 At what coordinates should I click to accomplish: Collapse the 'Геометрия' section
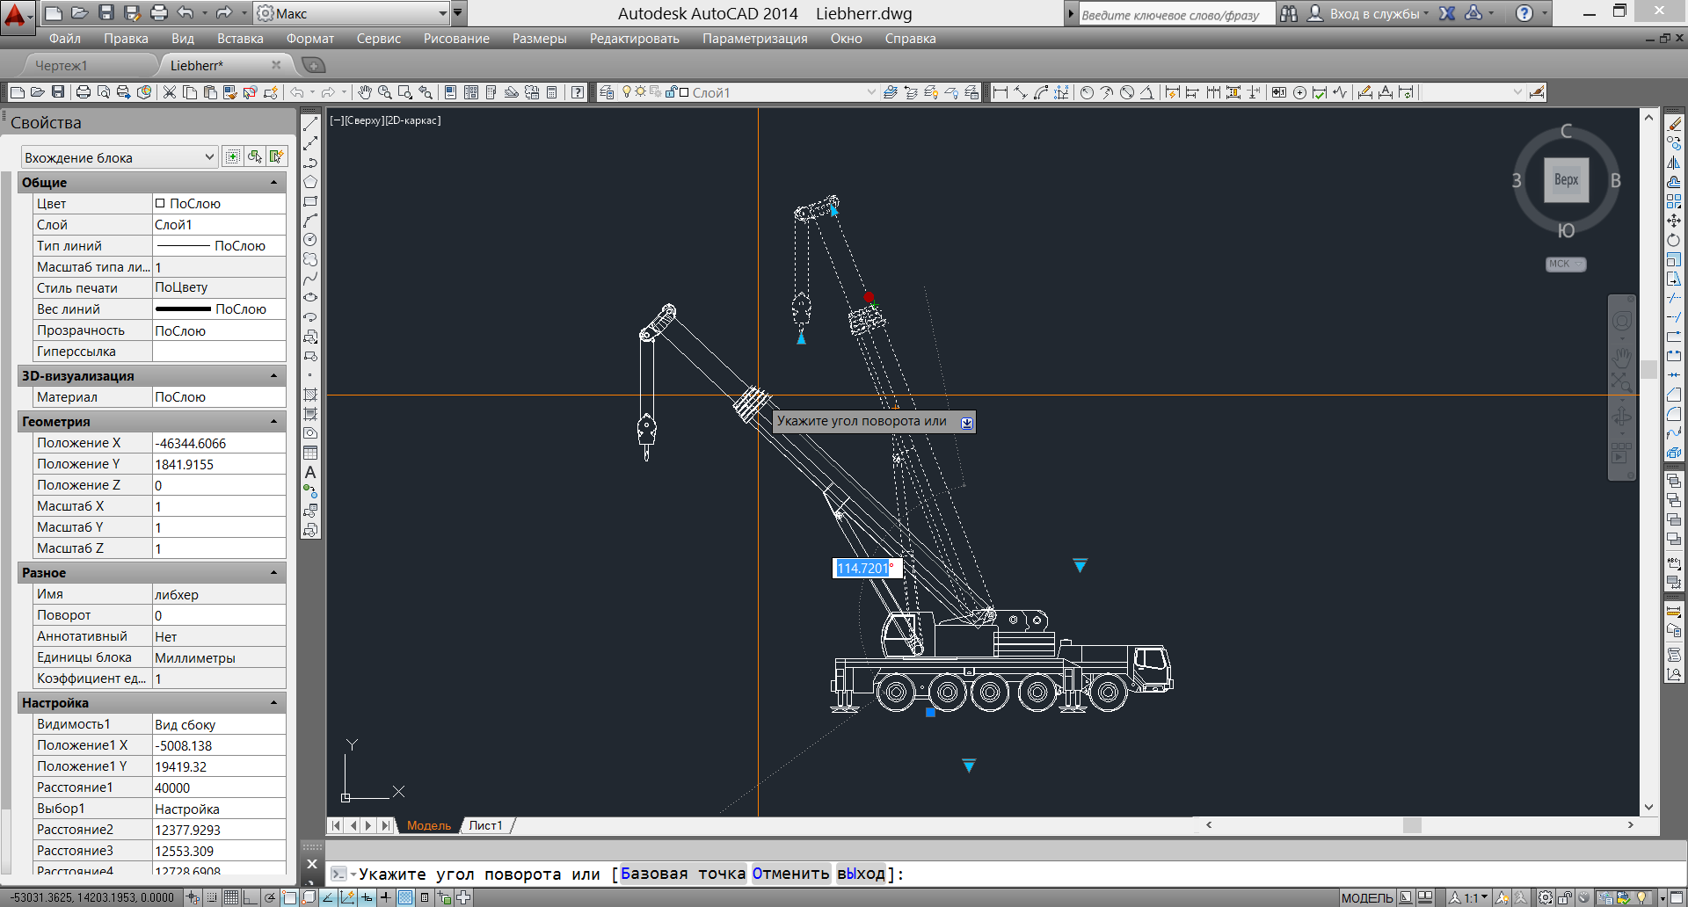pyautogui.click(x=273, y=422)
